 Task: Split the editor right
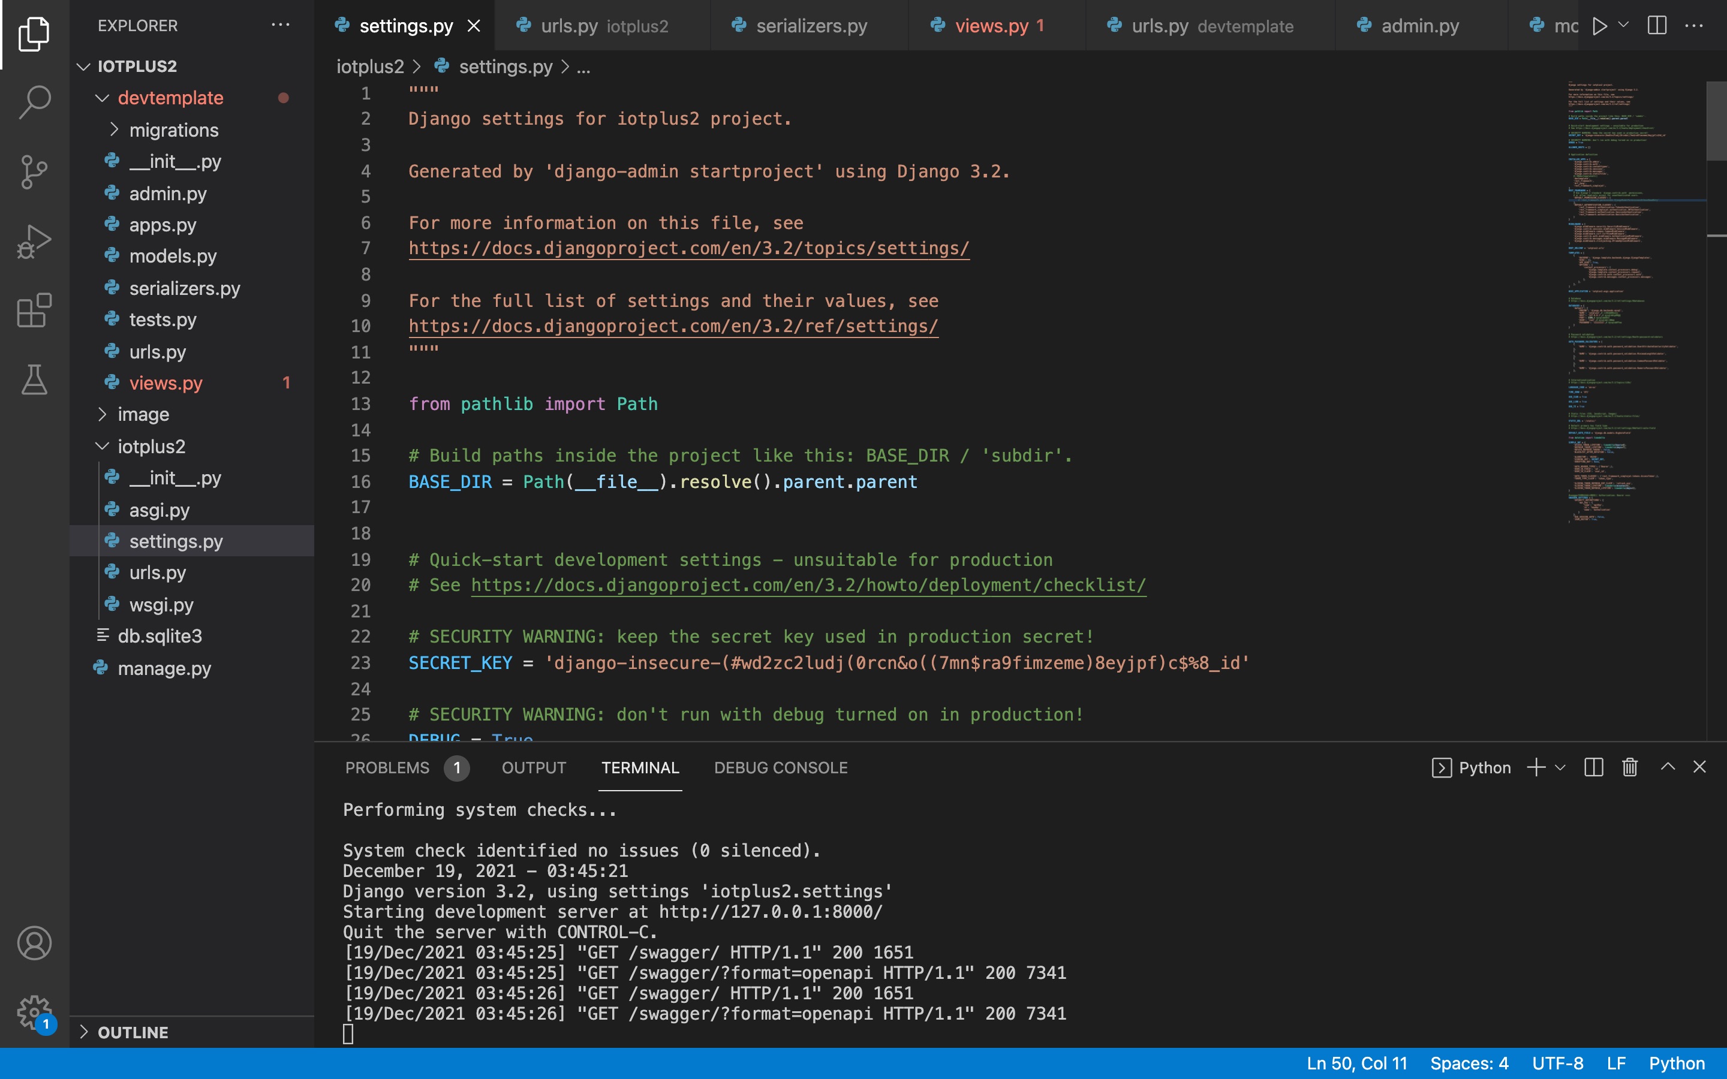pyautogui.click(x=1657, y=26)
